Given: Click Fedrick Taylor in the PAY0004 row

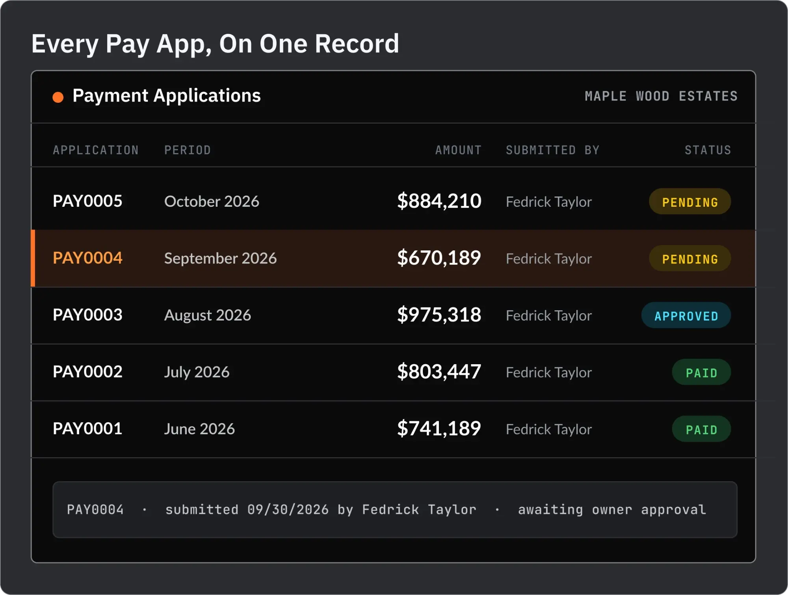Looking at the screenshot, I should 549,259.
